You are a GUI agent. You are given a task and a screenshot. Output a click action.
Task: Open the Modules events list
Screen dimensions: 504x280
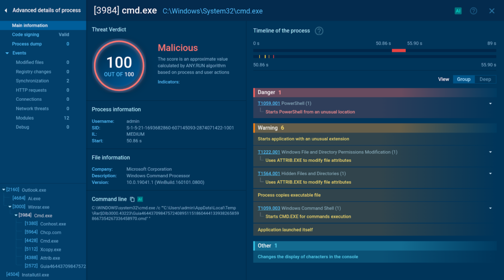click(x=25, y=118)
